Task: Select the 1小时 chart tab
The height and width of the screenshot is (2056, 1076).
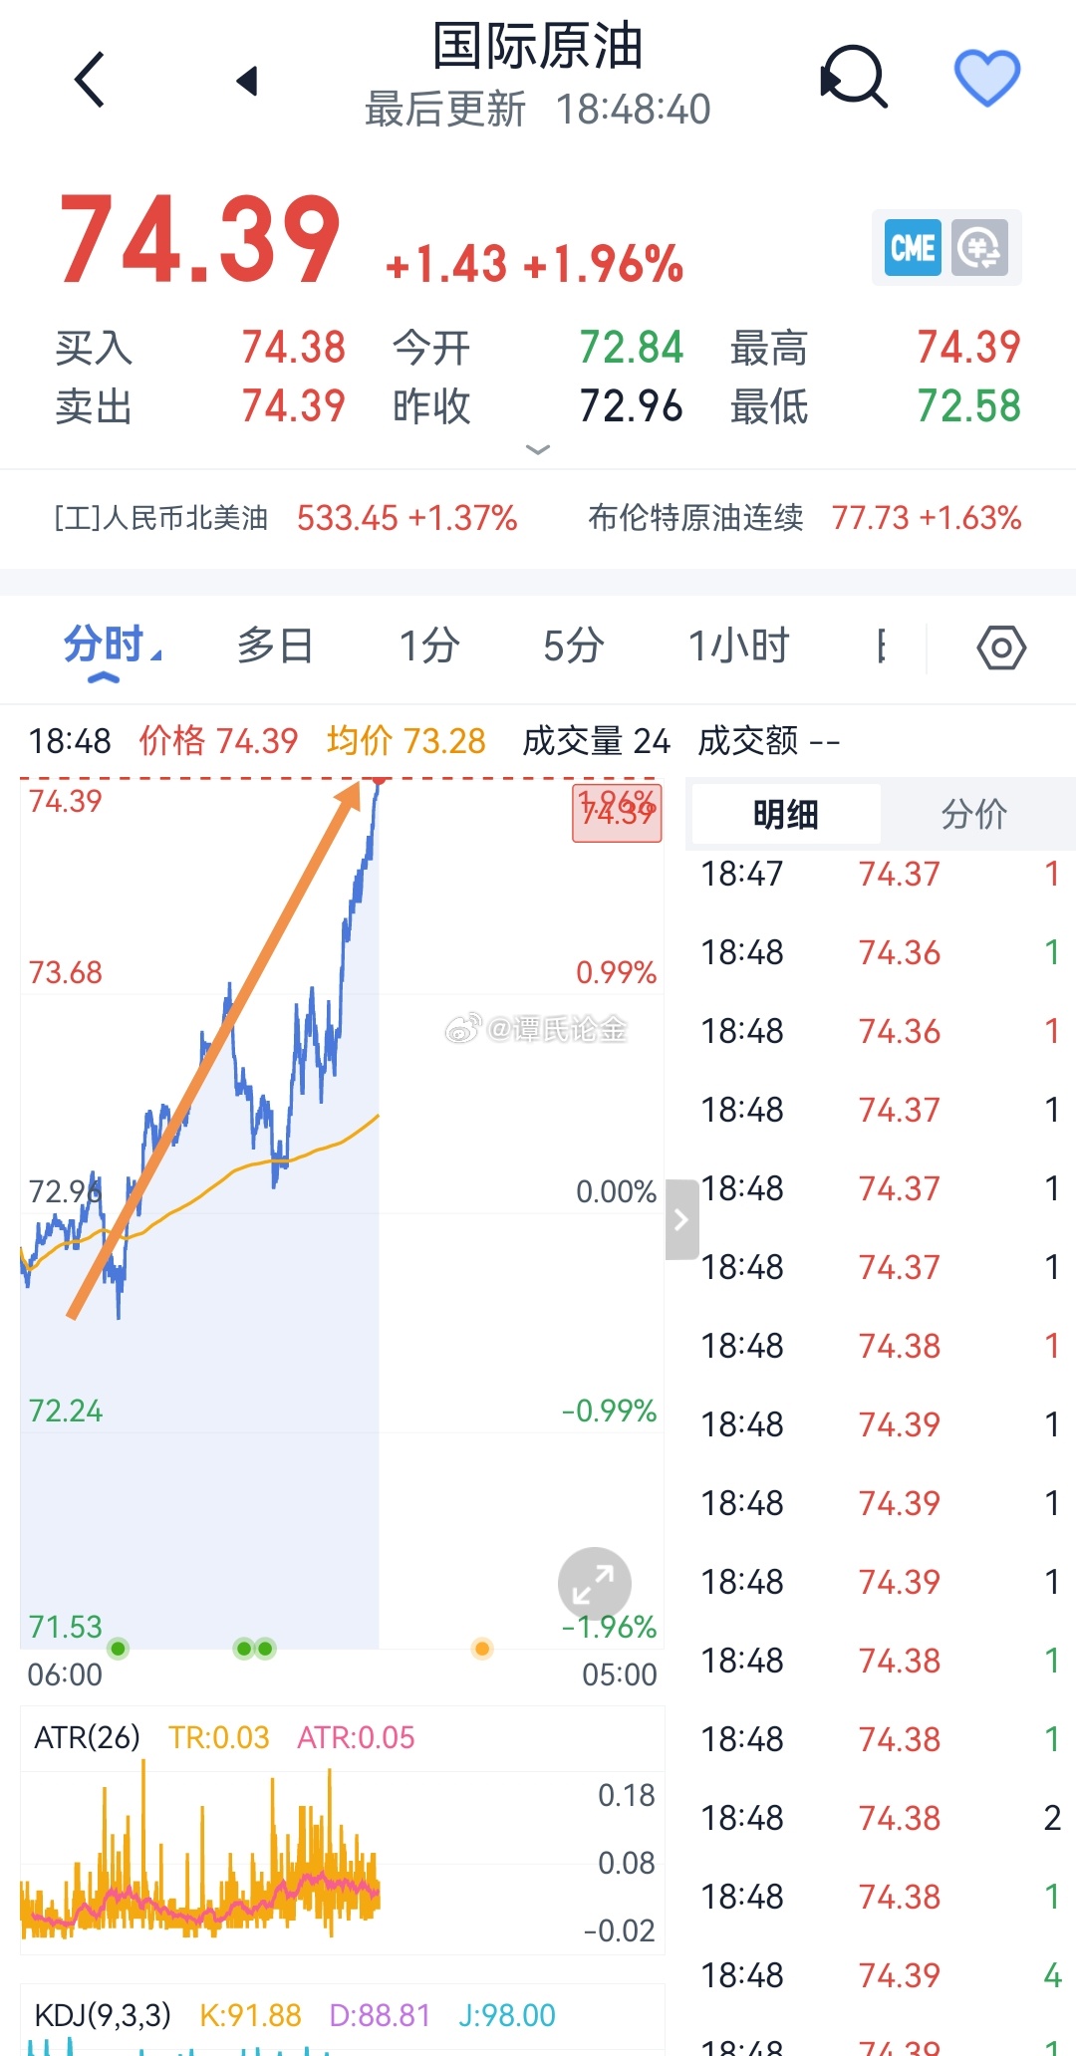Action: [738, 645]
